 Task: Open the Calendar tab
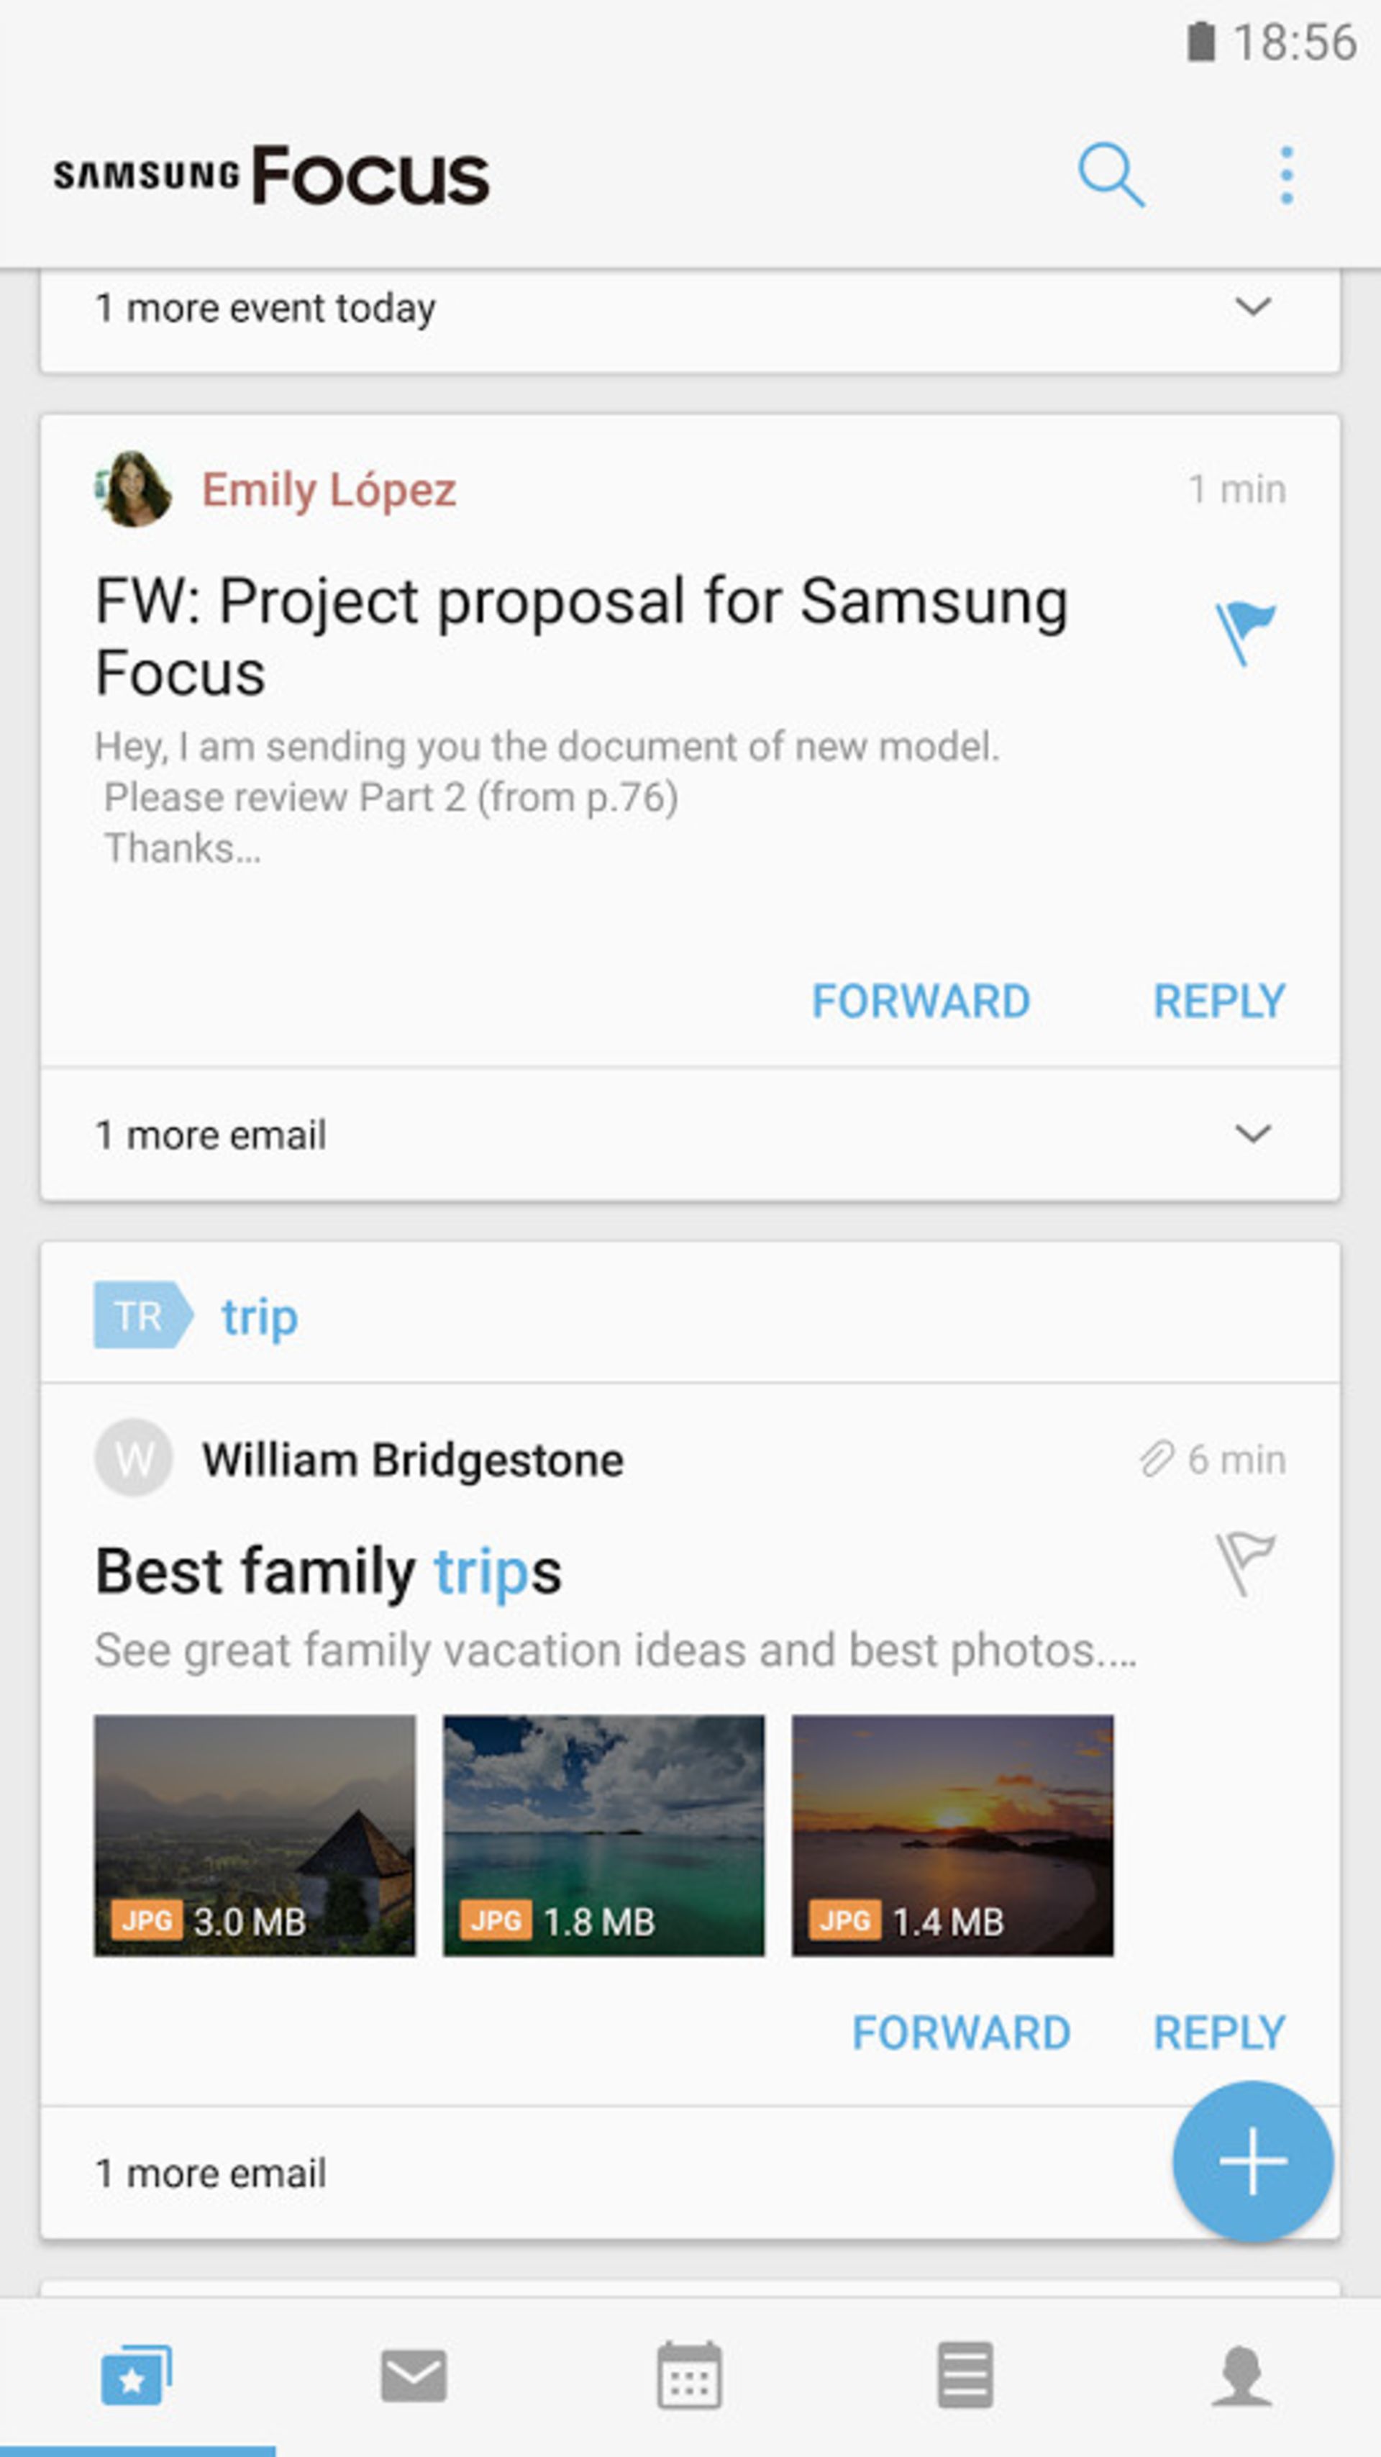[688, 2374]
